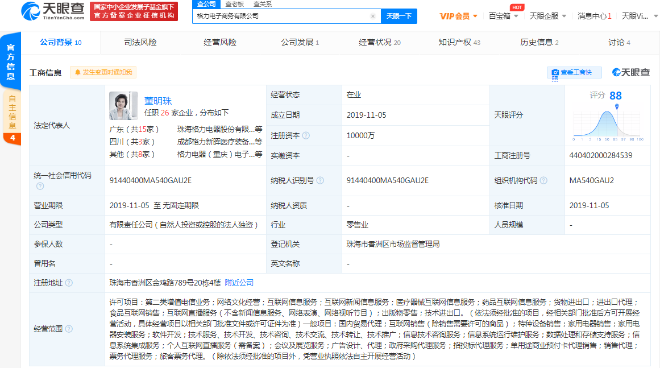
Task: Switch to the 司法风险 tab
Action: pyautogui.click(x=140, y=43)
